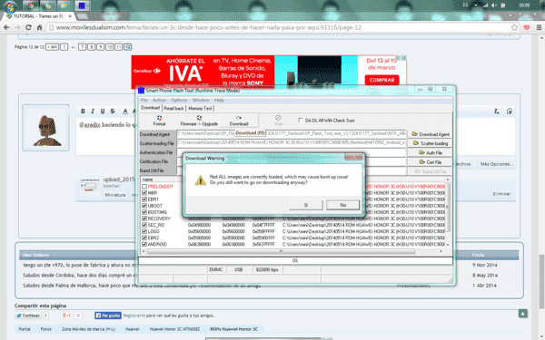
Task: Reload the page in Chrome
Action: point(28,27)
